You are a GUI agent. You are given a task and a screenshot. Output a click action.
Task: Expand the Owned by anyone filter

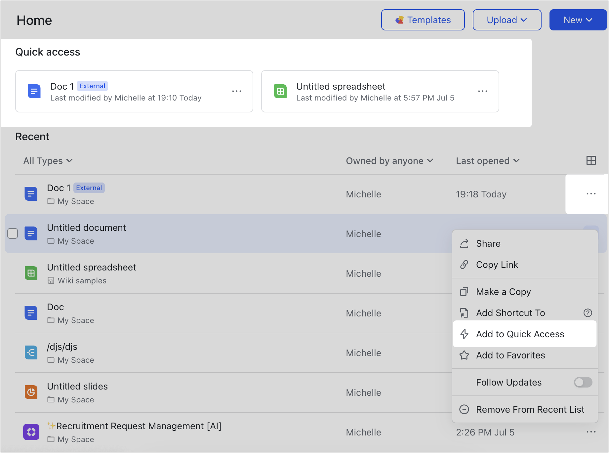389,161
